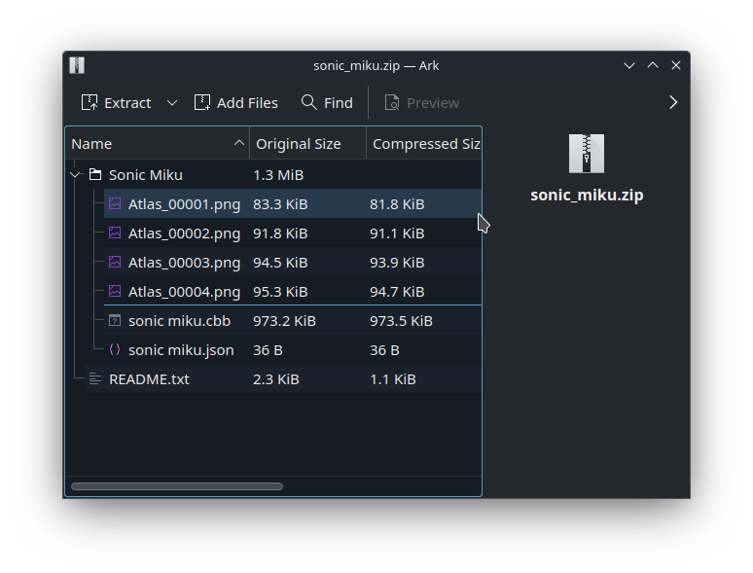Collapse the Sonic Miku folder
Screen dimensions: 753x573
(x=76, y=175)
